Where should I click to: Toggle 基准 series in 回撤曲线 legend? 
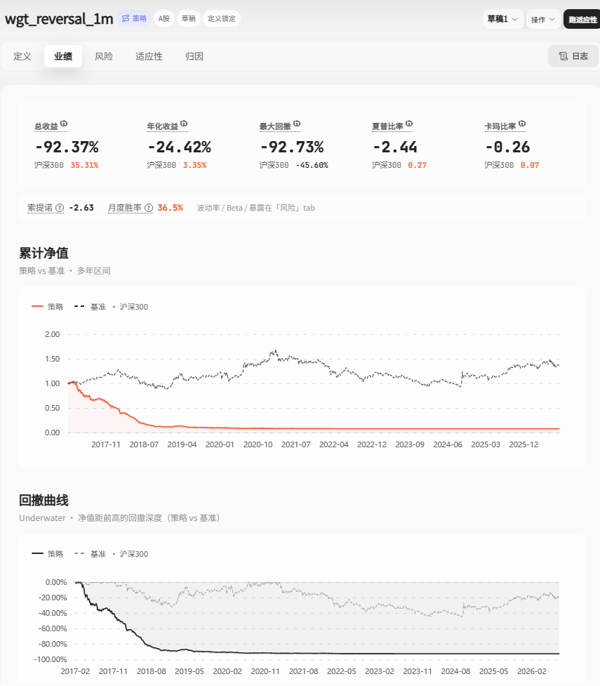(x=111, y=554)
